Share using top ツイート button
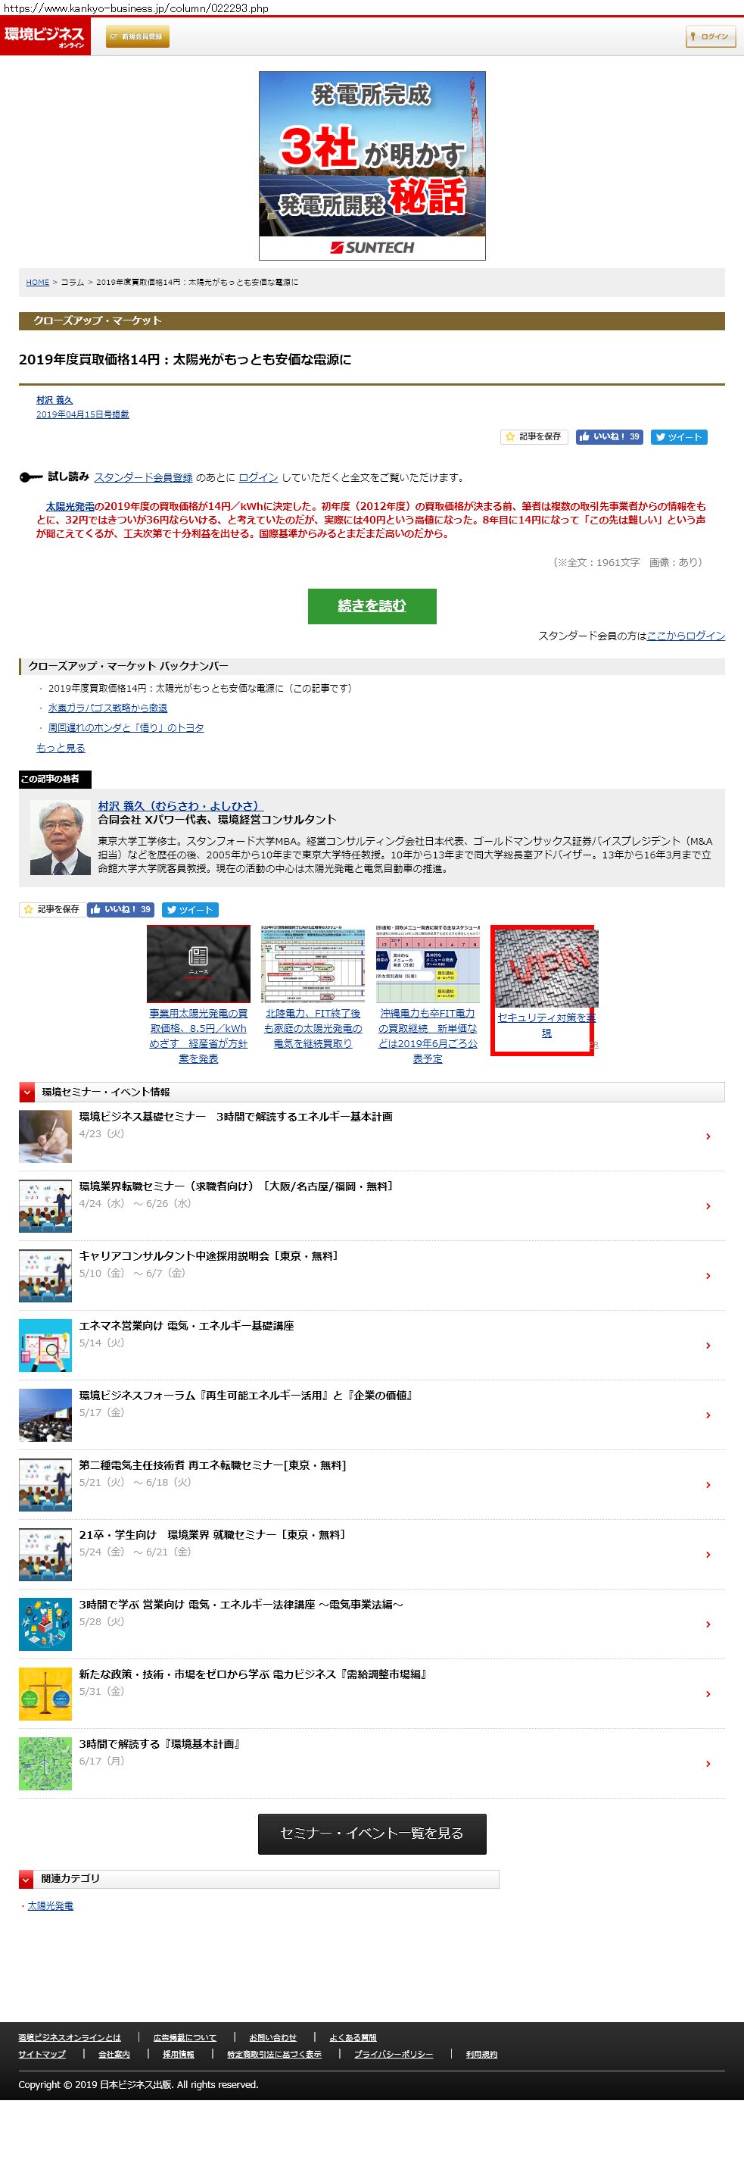Viewport: 744px width, 2157px height. 679,436
